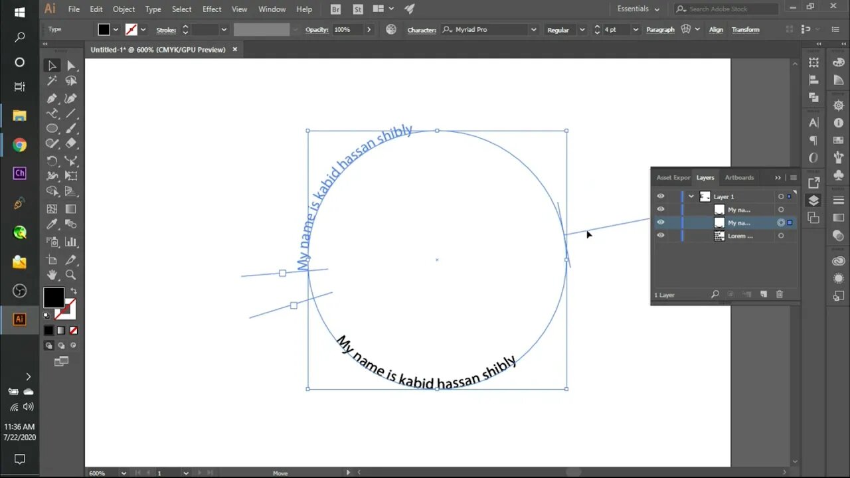Click the Align button
The height and width of the screenshot is (478, 850).
click(x=716, y=30)
